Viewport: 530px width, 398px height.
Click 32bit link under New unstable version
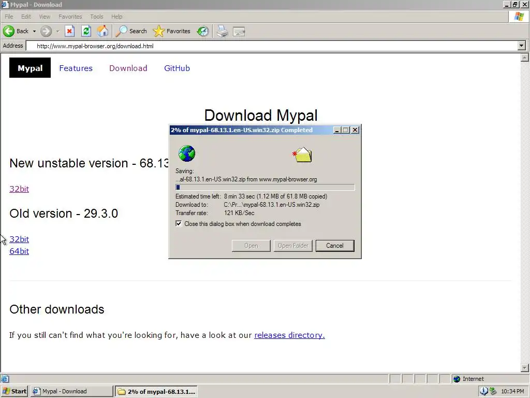tap(19, 189)
